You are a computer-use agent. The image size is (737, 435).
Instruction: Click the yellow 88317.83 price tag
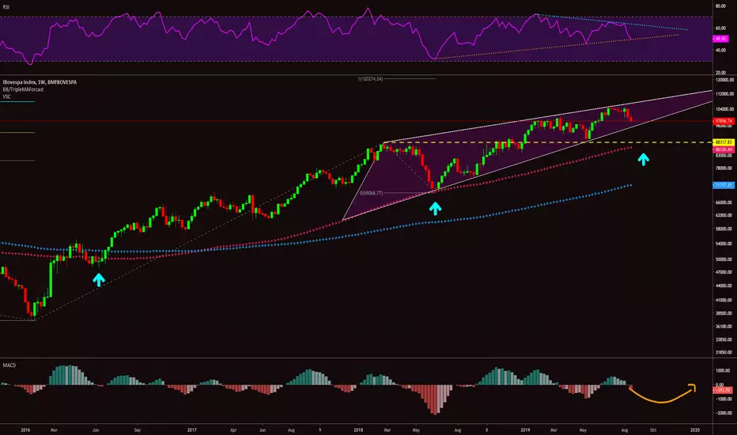tap(724, 142)
